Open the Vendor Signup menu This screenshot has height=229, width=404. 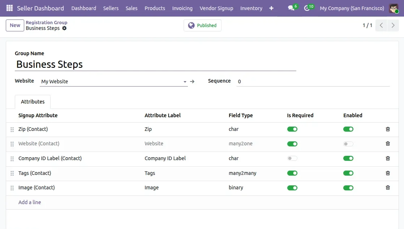pos(216,8)
